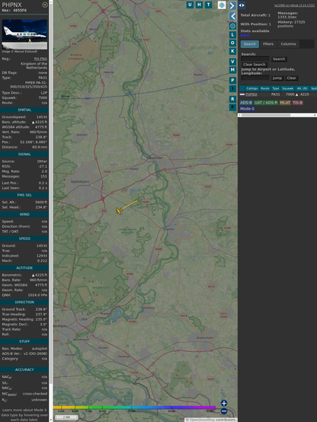Click the SPATIAL section header
This screenshot has width=317, height=422.
24,110
